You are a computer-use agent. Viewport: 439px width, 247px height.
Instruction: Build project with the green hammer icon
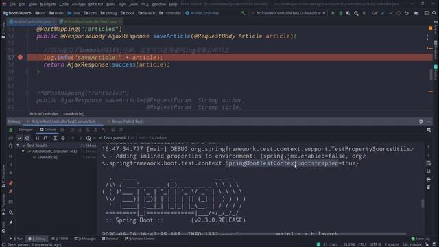[x=243, y=13]
